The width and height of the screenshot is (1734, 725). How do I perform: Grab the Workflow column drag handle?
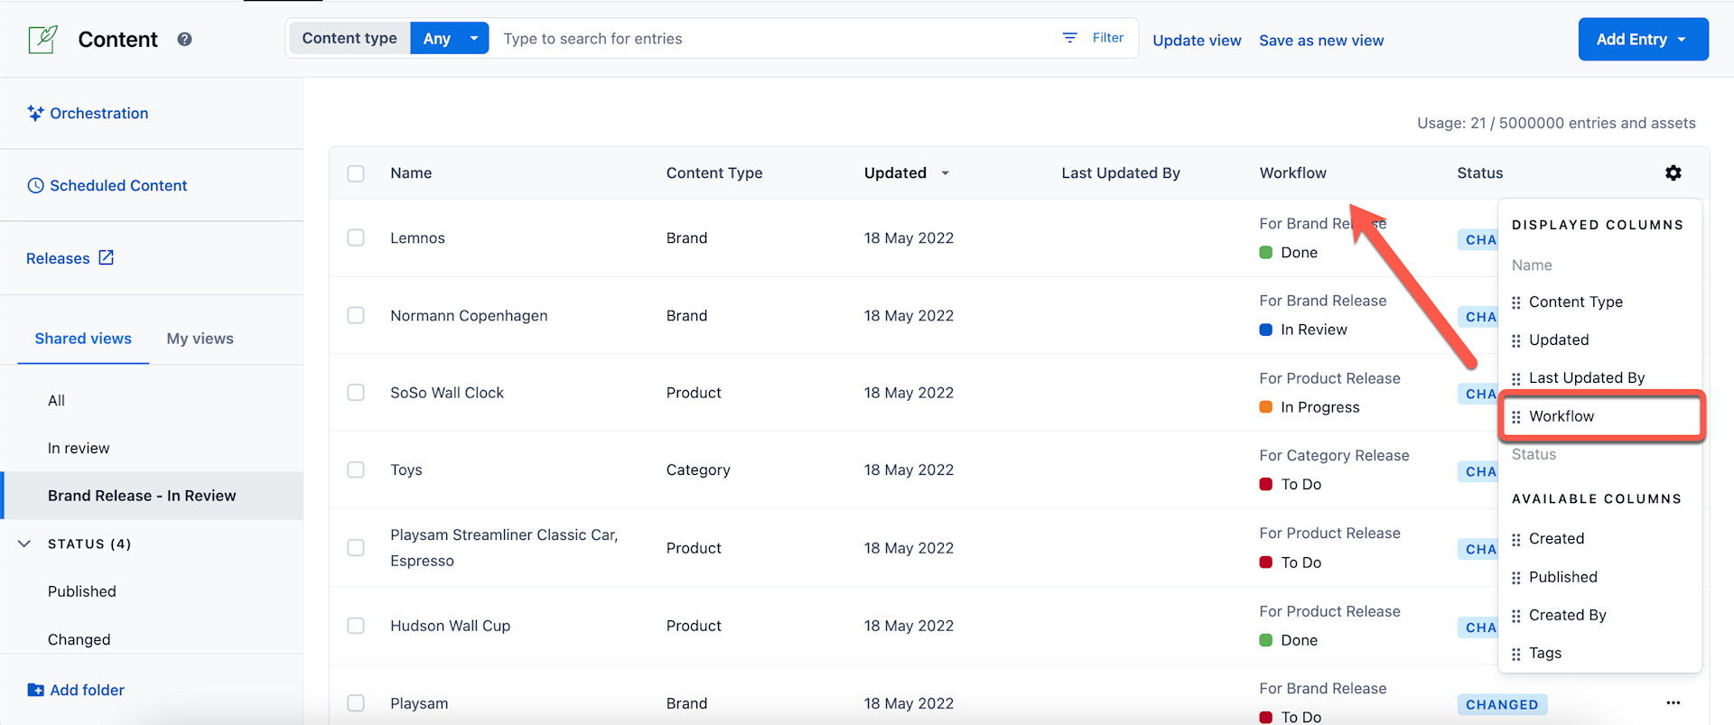click(x=1515, y=416)
